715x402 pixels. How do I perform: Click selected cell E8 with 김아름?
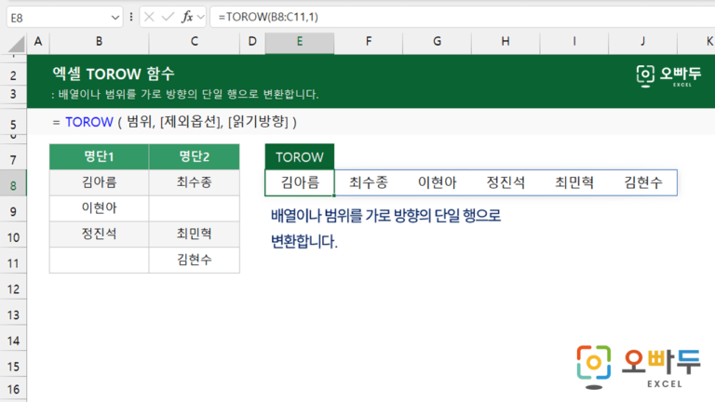coord(300,182)
